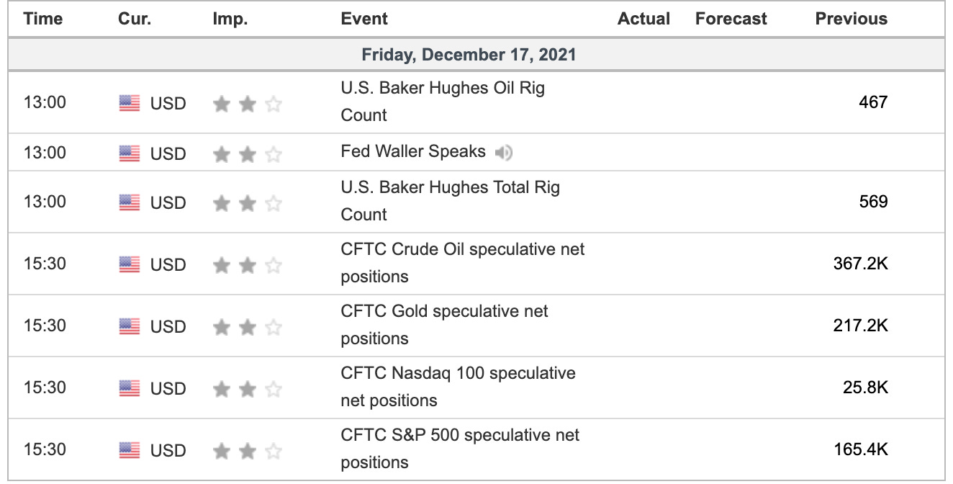The width and height of the screenshot is (953, 484).
Task: Open CFTC Nasdaq 100 speculative net positions
Action: (x=458, y=387)
